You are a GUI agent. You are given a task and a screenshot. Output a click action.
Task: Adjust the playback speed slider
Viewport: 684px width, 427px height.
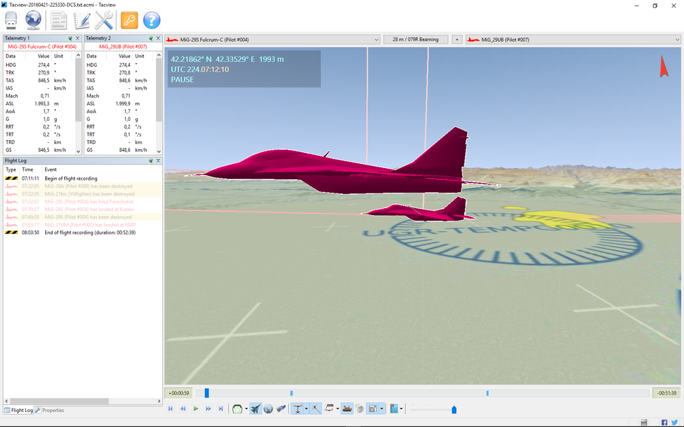click(x=453, y=409)
